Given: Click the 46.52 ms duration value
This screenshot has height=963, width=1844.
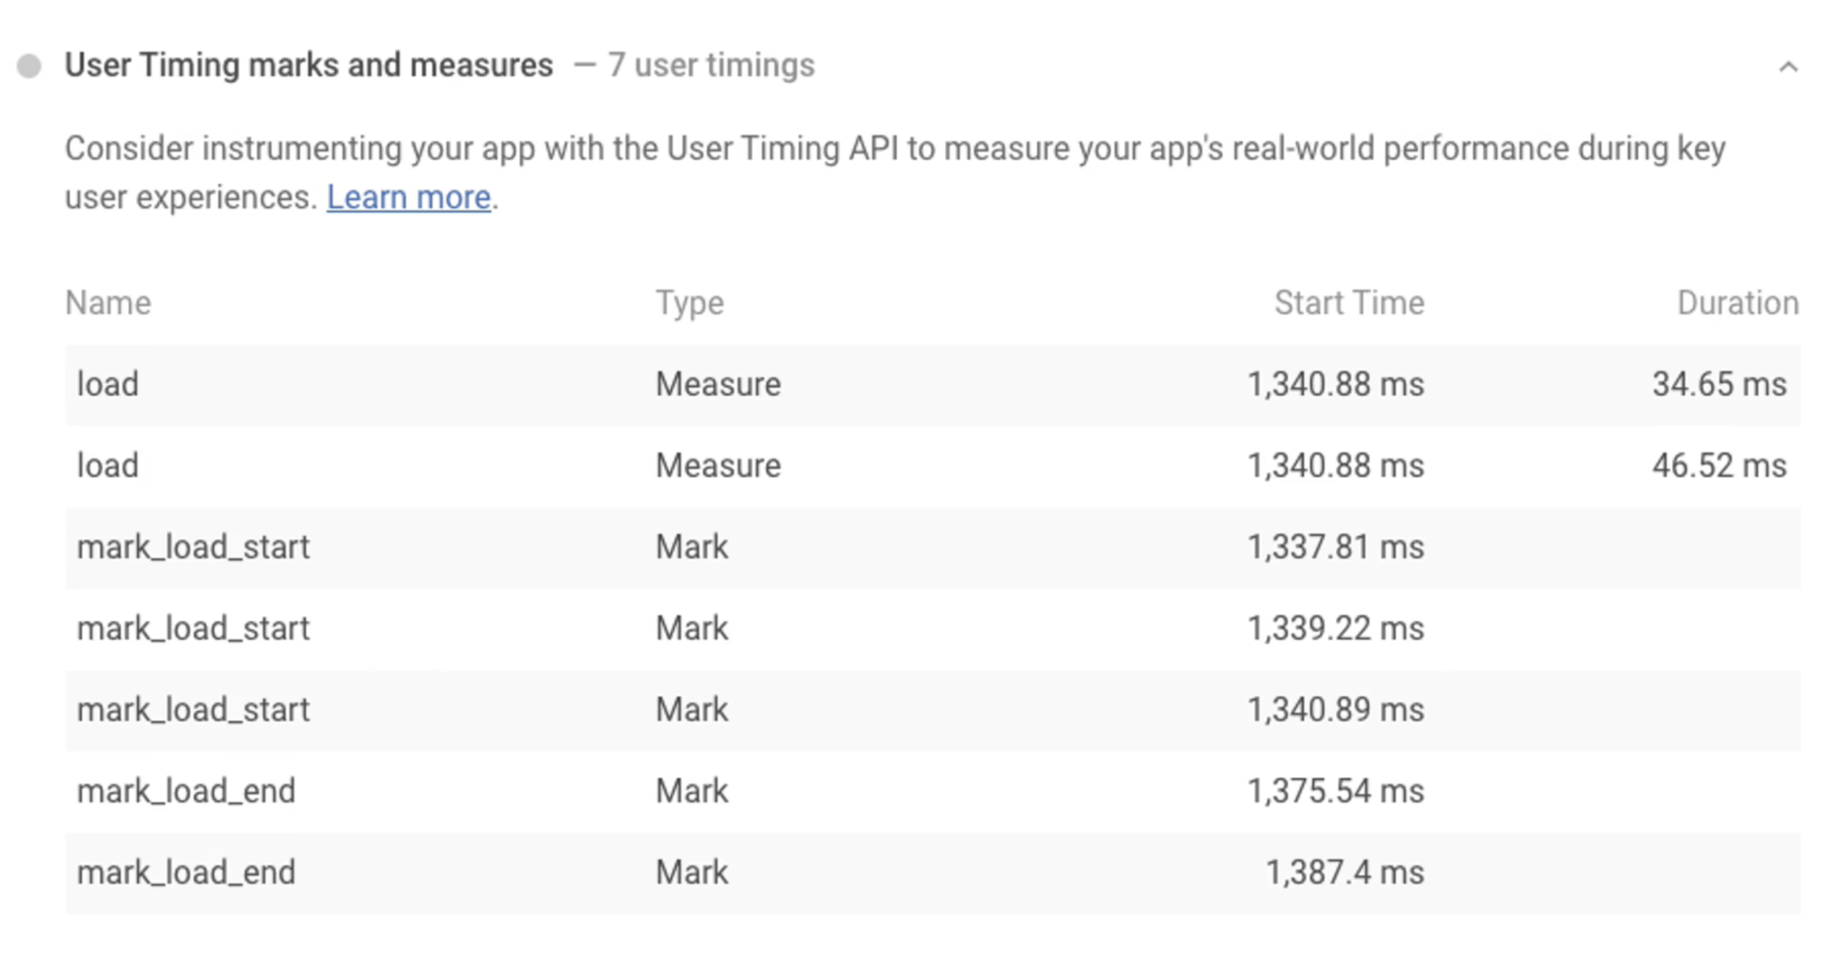Looking at the screenshot, I should (1719, 466).
